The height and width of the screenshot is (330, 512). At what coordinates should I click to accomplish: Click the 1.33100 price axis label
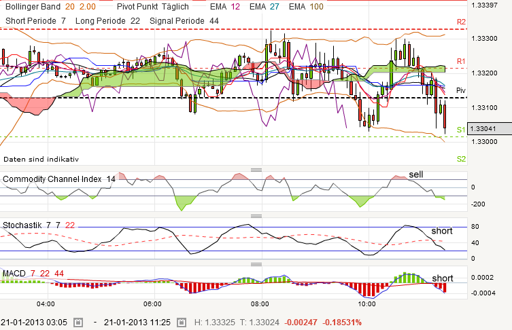click(x=484, y=107)
